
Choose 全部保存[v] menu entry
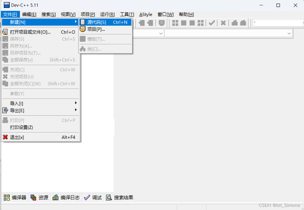point(40,60)
